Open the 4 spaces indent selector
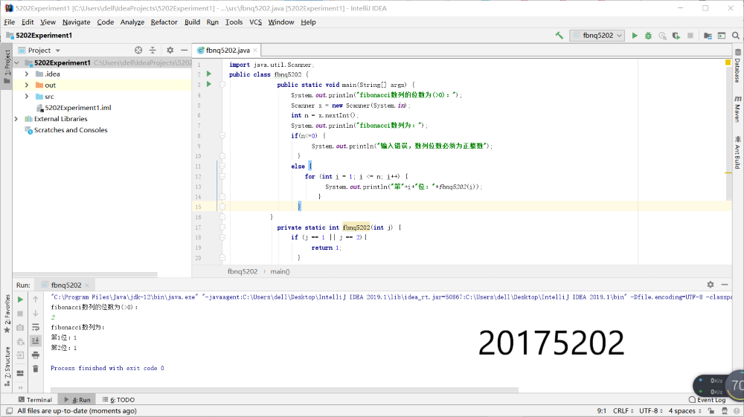 click(x=684, y=411)
